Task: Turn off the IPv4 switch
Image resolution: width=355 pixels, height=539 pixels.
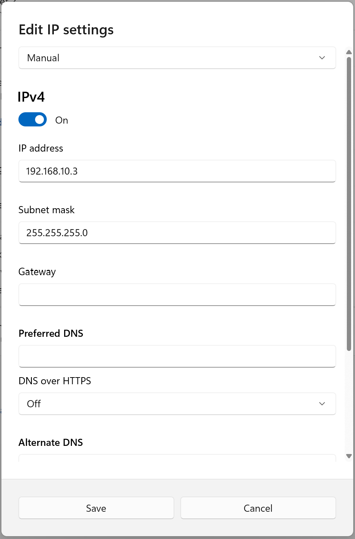Action: point(32,119)
